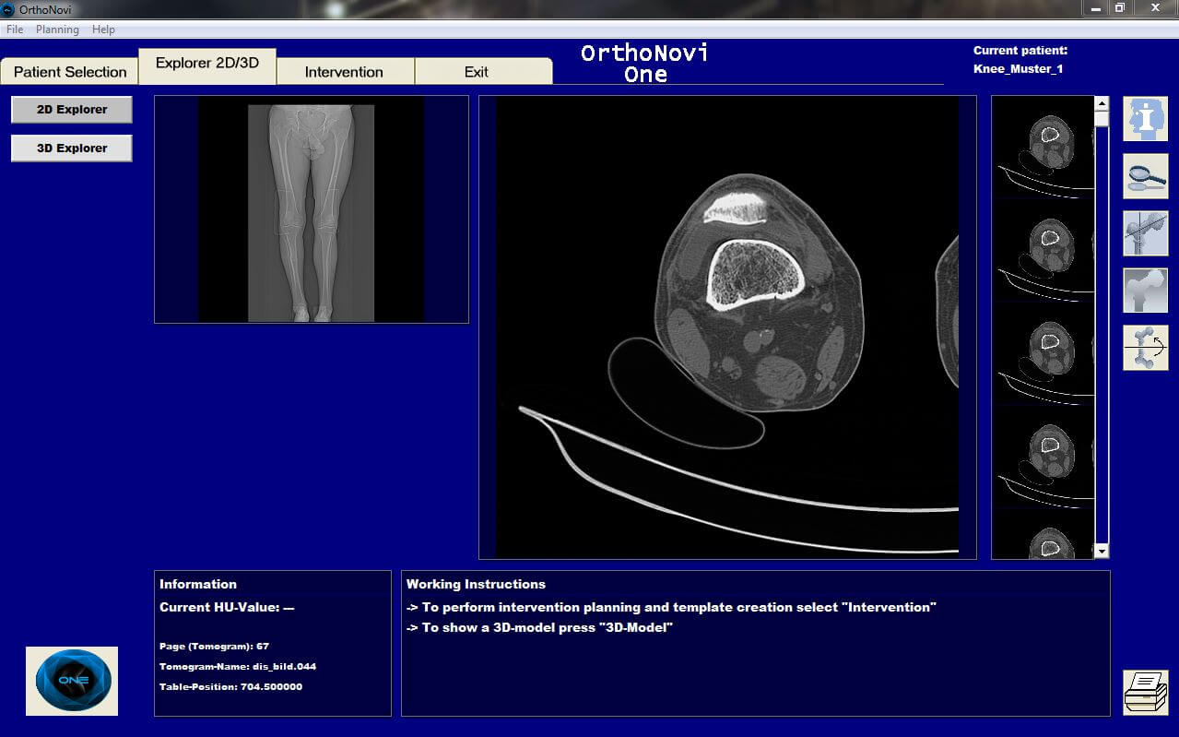Click the thumbnail list scroll up arrow
Viewport: 1179px width, 737px height.
1102,104
